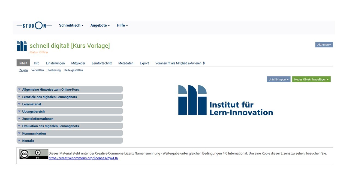
Task: Open the UnivIS-Import dropdown
Action: pos(278,79)
